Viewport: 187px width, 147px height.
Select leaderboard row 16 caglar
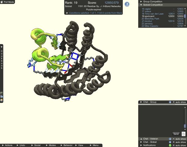coord(162,9)
